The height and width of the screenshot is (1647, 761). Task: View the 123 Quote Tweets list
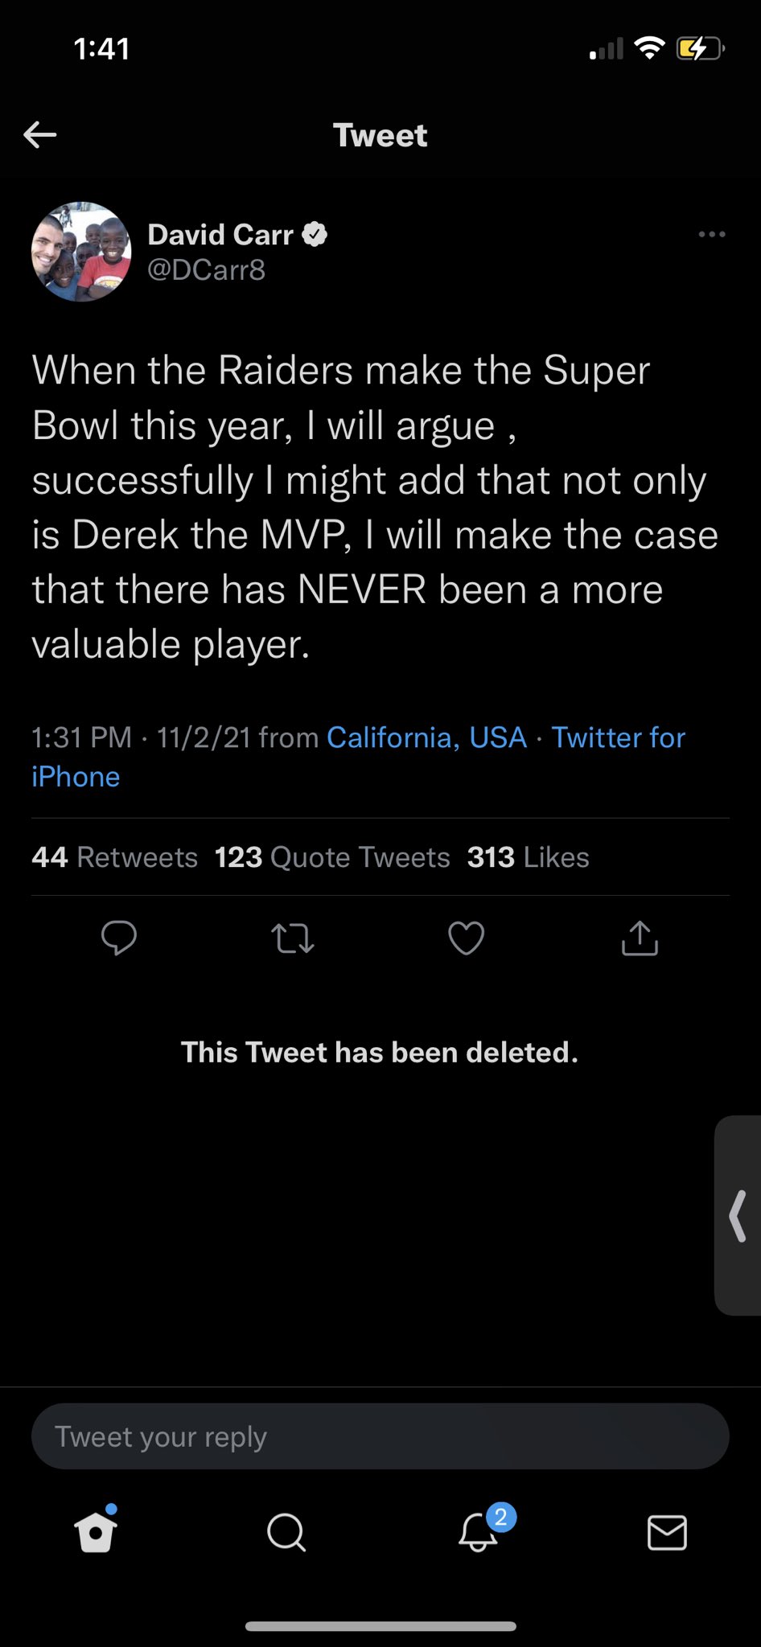coord(332,857)
